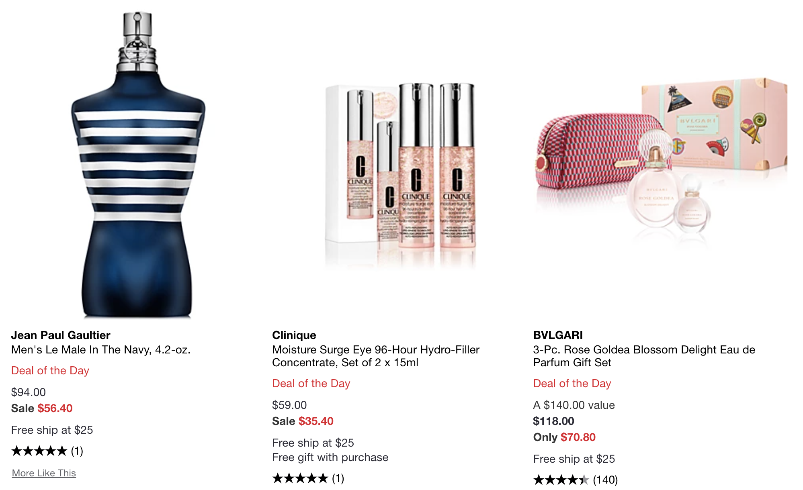
Task: Open the Clinique Moisture Surge product image
Action: click(401, 174)
